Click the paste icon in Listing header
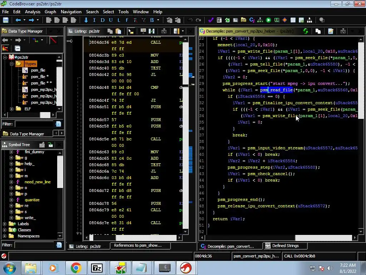Viewport: 366px width, 275px height. (x=118, y=31)
